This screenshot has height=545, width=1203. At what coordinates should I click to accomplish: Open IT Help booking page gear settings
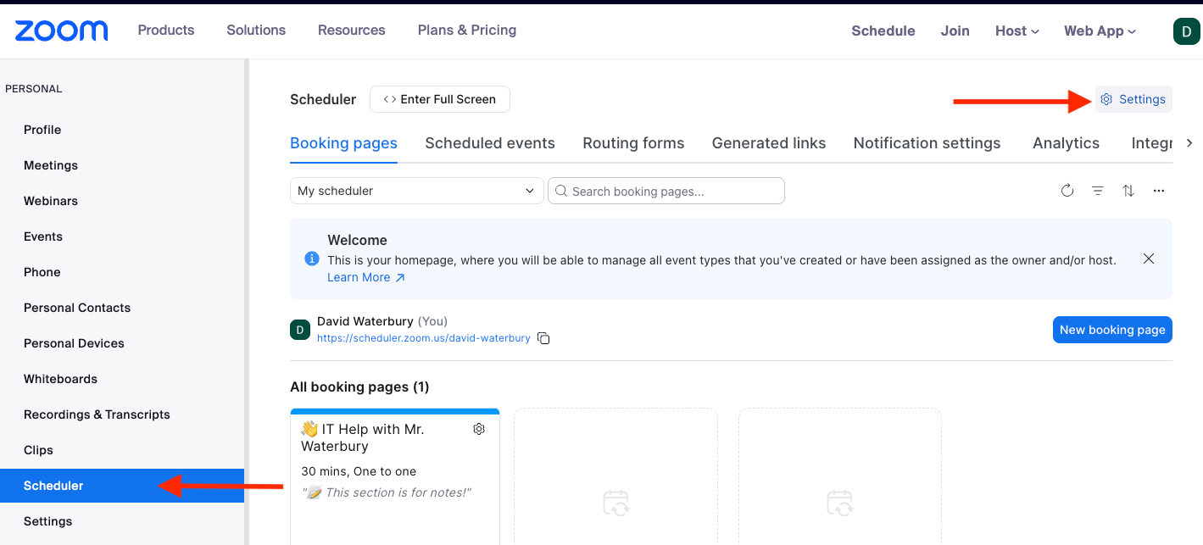pos(479,429)
